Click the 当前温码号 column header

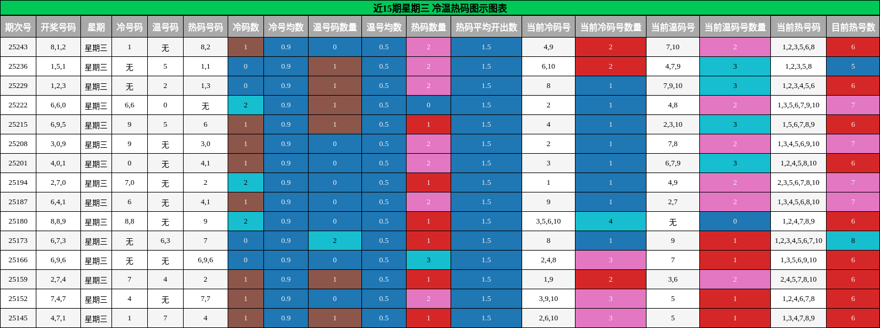pos(673,26)
